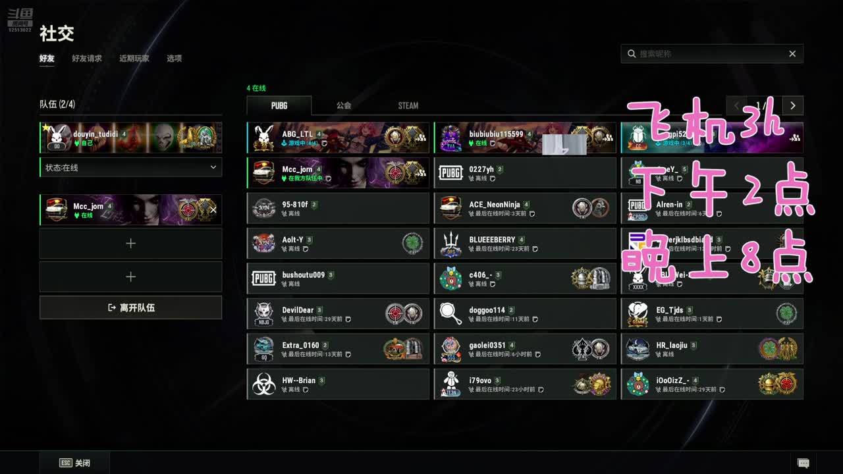The width and height of the screenshot is (843, 474).
Task: Open the 好友请求 tab
Action: (x=87, y=59)
